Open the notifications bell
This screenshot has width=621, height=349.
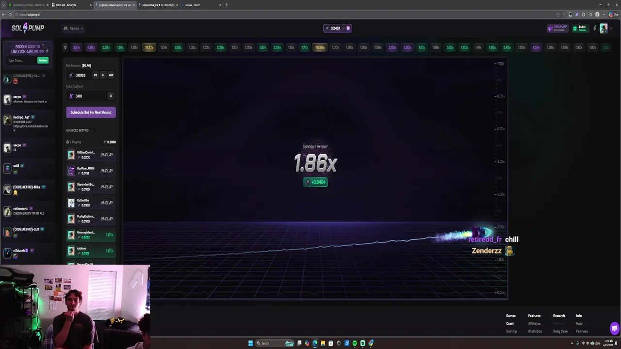coord(595,28)
